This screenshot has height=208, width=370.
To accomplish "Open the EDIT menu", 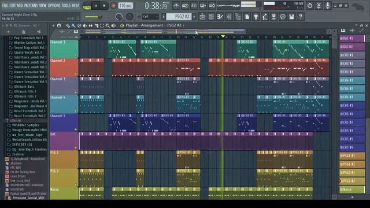I will click(x=13, y=5).
